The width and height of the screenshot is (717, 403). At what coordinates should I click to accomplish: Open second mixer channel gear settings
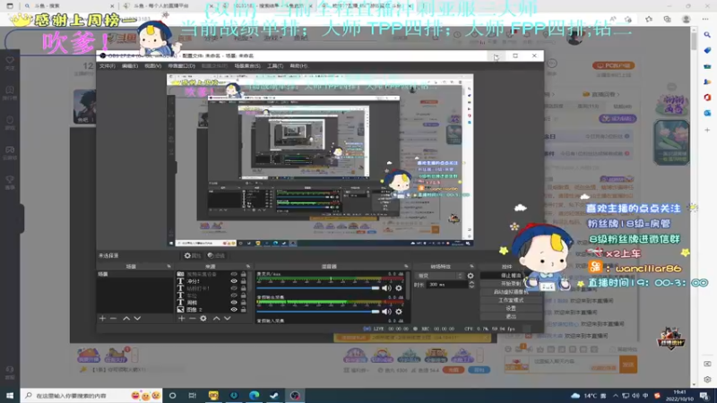pos(399,312)
